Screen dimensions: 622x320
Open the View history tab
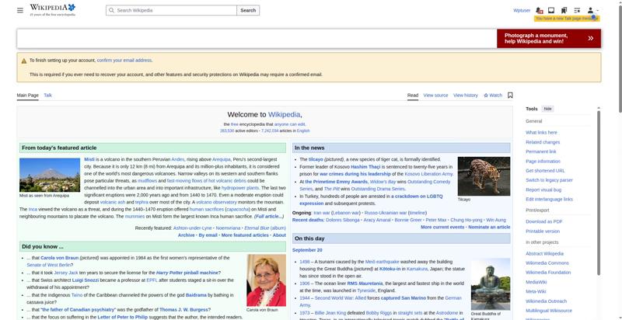point(465,95)
